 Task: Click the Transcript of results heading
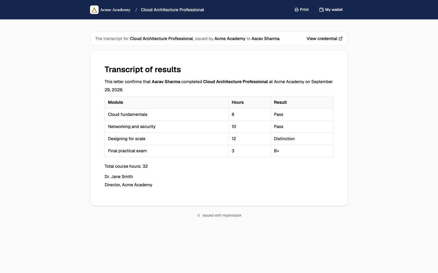point(143,70)
